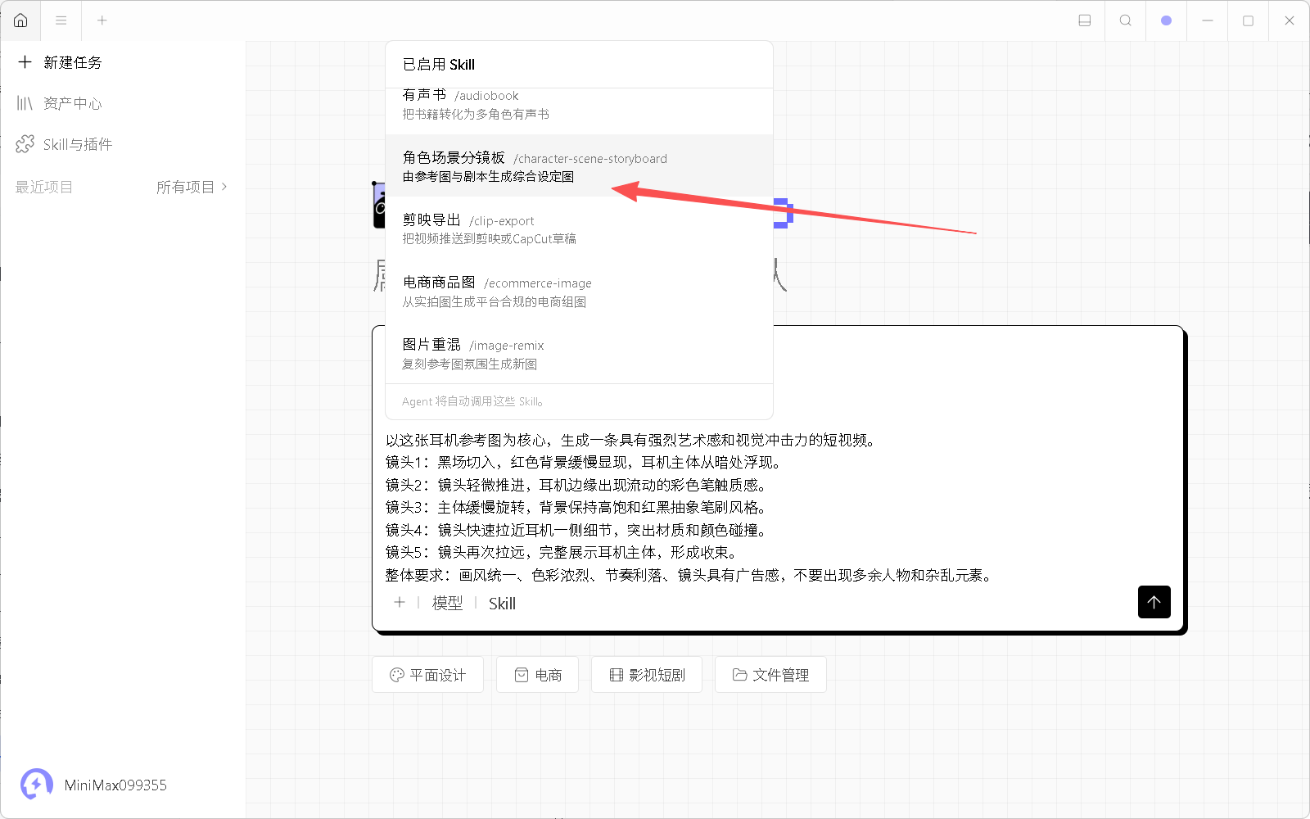Click description 把视频推送到剪映或CapCut草稿

[489, 238]
